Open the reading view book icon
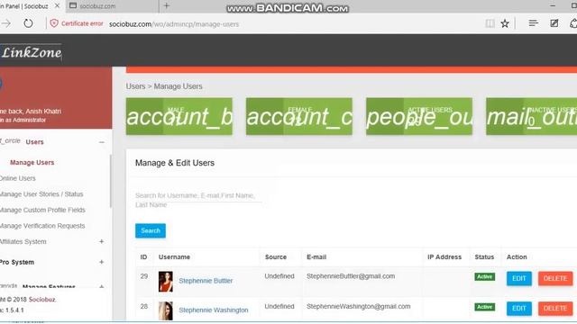Viewport: 577px width, 324px height. [x=490, y=23]
